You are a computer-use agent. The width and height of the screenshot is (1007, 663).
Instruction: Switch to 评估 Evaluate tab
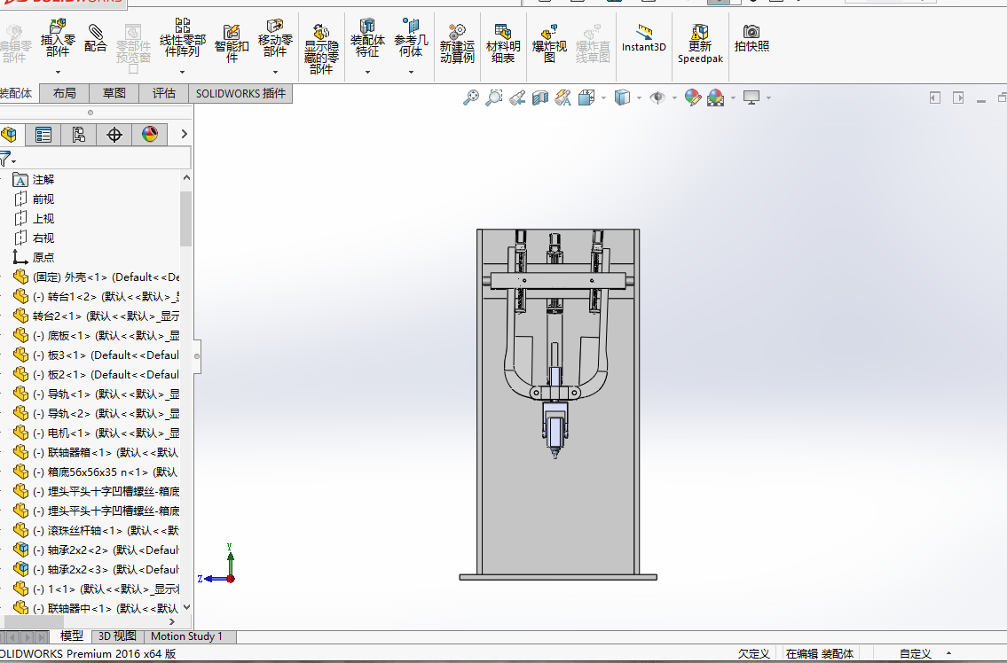click(164, 93)
